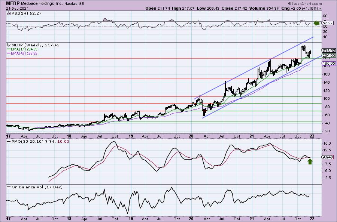Click the small up triangle after Chg
337x222 pixels.
[x=320, y=9]
